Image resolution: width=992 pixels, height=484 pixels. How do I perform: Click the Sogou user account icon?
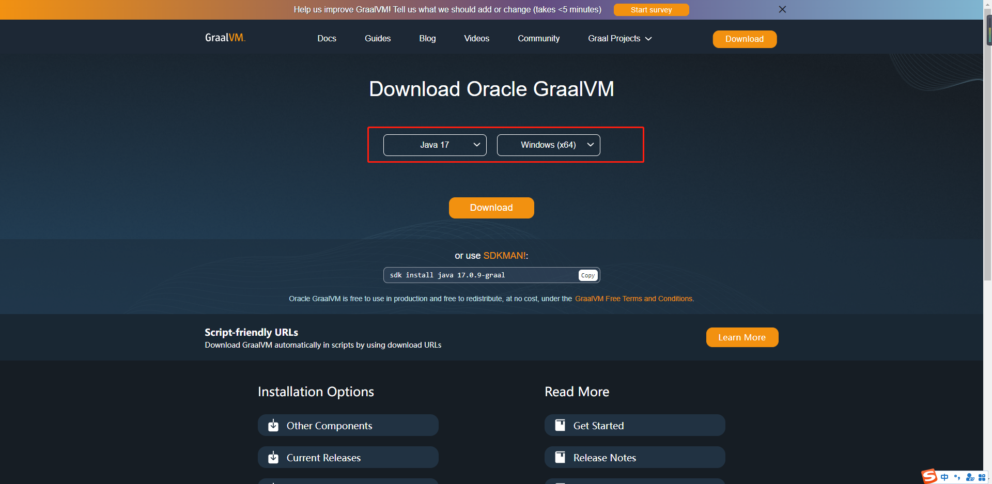click(970, 477)
